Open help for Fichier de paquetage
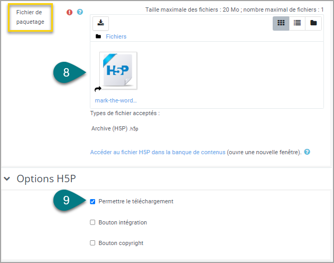Image resolution: width=334 pixels, height=263 pixels. [x=80, y=12]
